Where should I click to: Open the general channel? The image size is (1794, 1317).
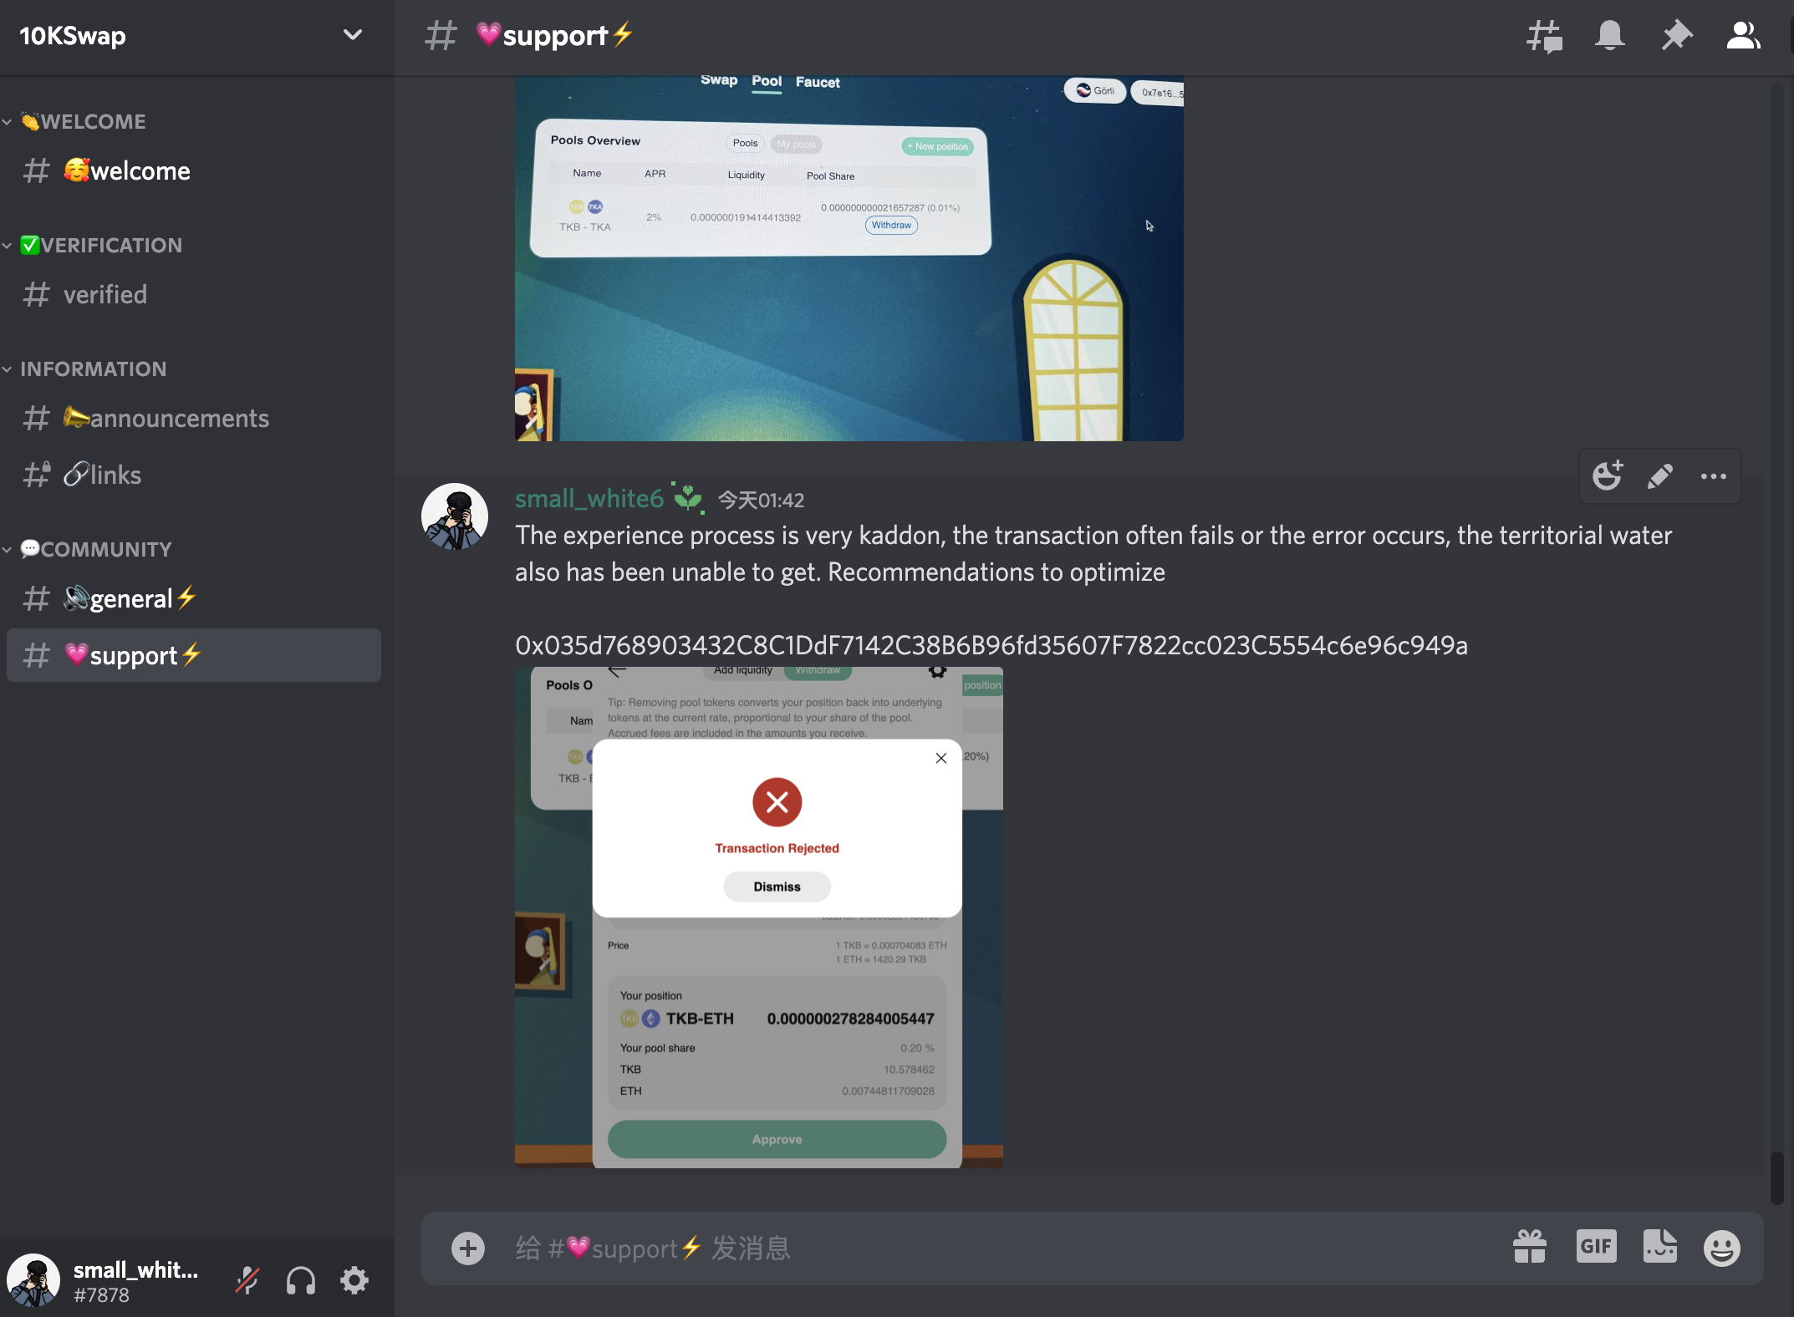pyautogui.click(x=193, y=598)
